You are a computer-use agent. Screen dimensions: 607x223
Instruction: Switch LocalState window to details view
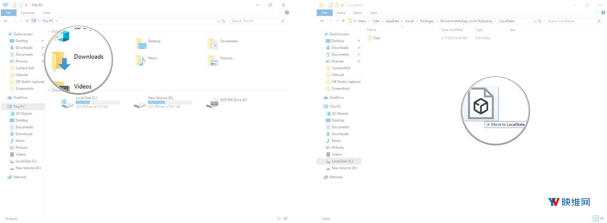[x=596, y=218]
